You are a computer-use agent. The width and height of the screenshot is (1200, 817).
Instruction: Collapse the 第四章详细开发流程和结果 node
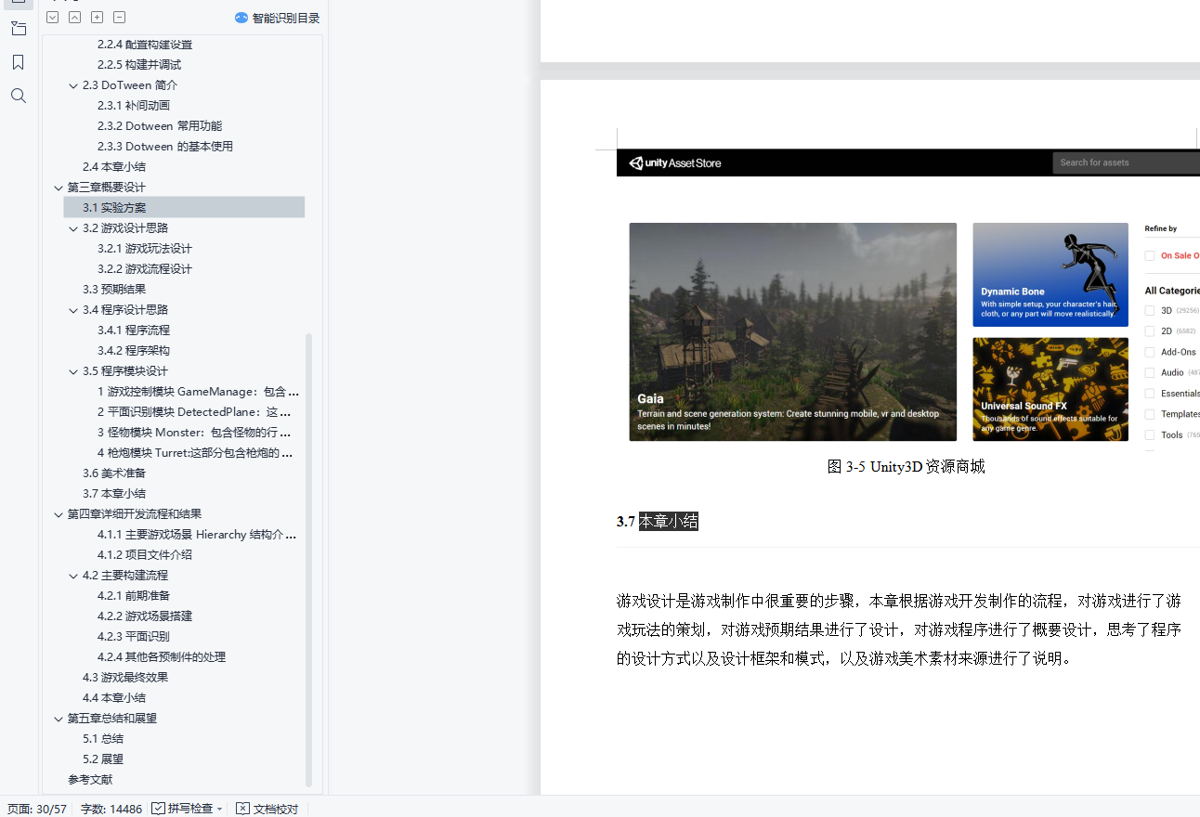click(59, 514)
